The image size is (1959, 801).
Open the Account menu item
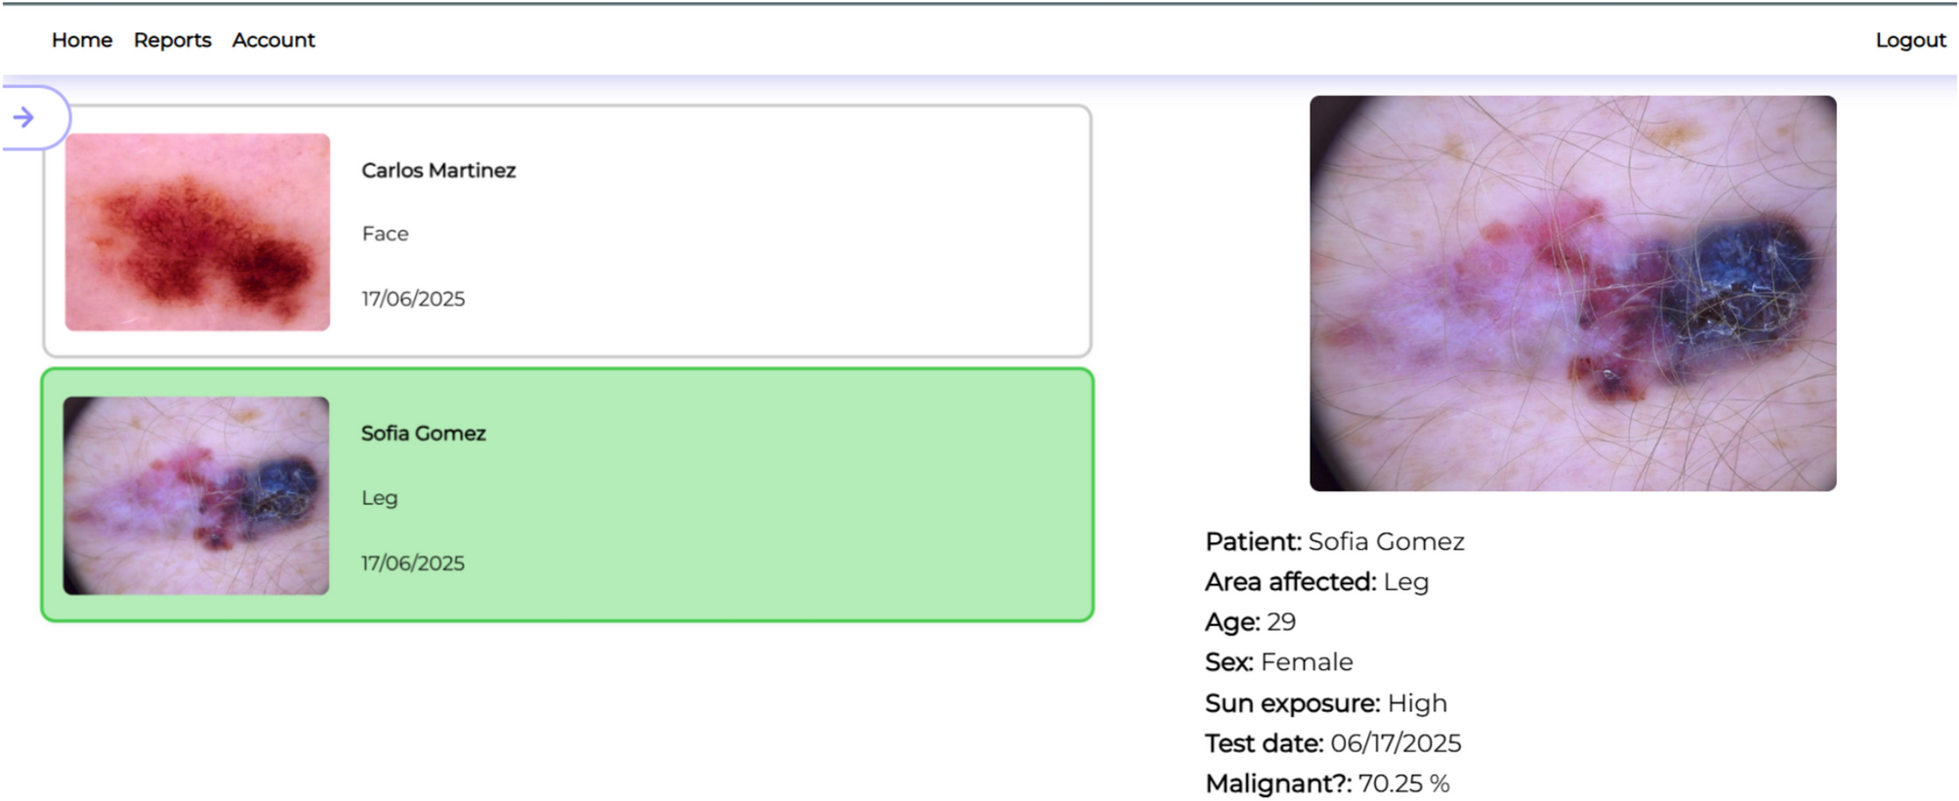pyautogui.click(x=273, y=40)
